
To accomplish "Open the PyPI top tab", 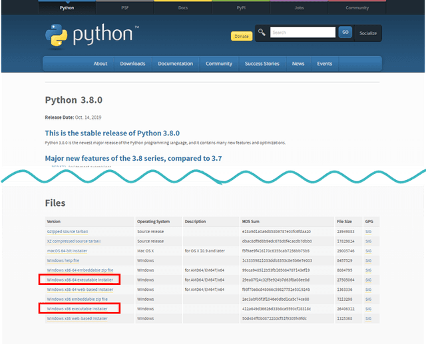I will click(x=241, y=7).
